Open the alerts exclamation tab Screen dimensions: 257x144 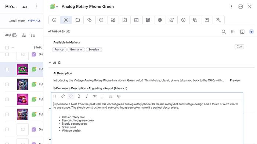[101, 20]
